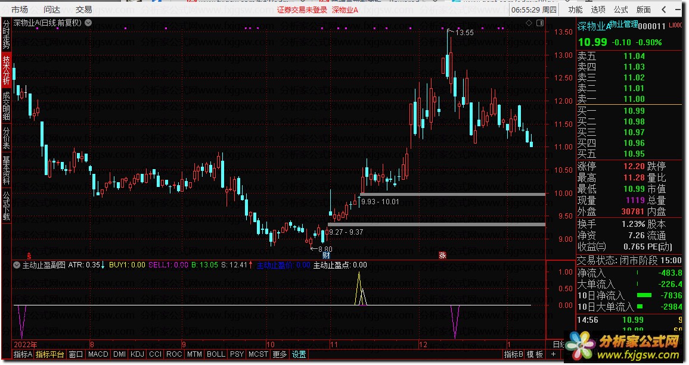This screenshot has height=365, width=689.
Task: Select the 指标B tab
Action: (x=513, y=354)
